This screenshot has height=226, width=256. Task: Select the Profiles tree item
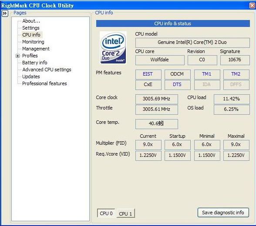(30, 56)
